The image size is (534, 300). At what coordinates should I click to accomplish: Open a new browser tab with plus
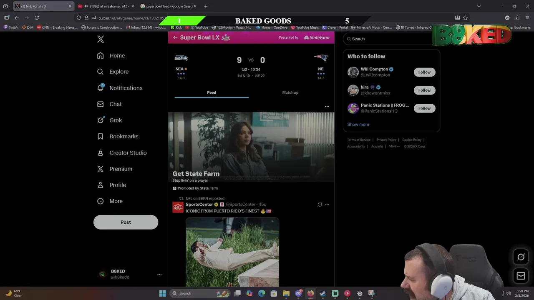coord(205,6)
